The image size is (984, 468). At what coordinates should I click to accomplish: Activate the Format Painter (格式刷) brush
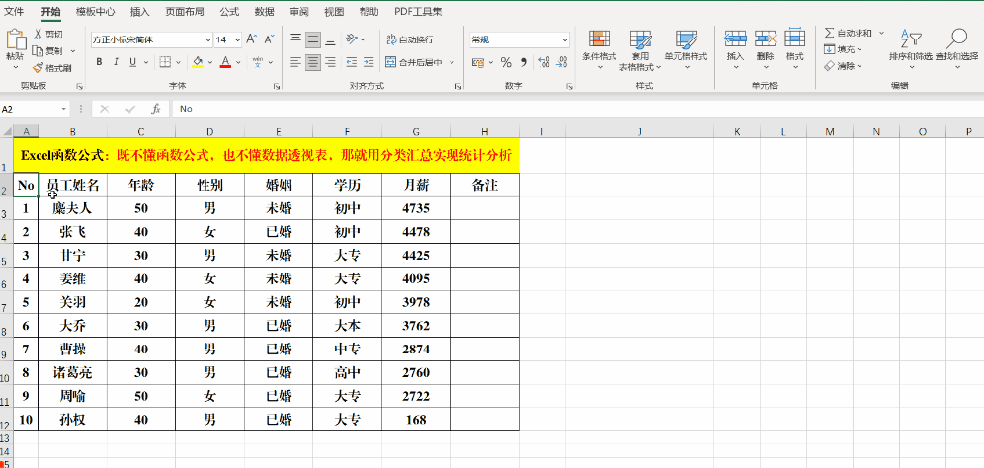pyautogui.click(x=38, y=67)
